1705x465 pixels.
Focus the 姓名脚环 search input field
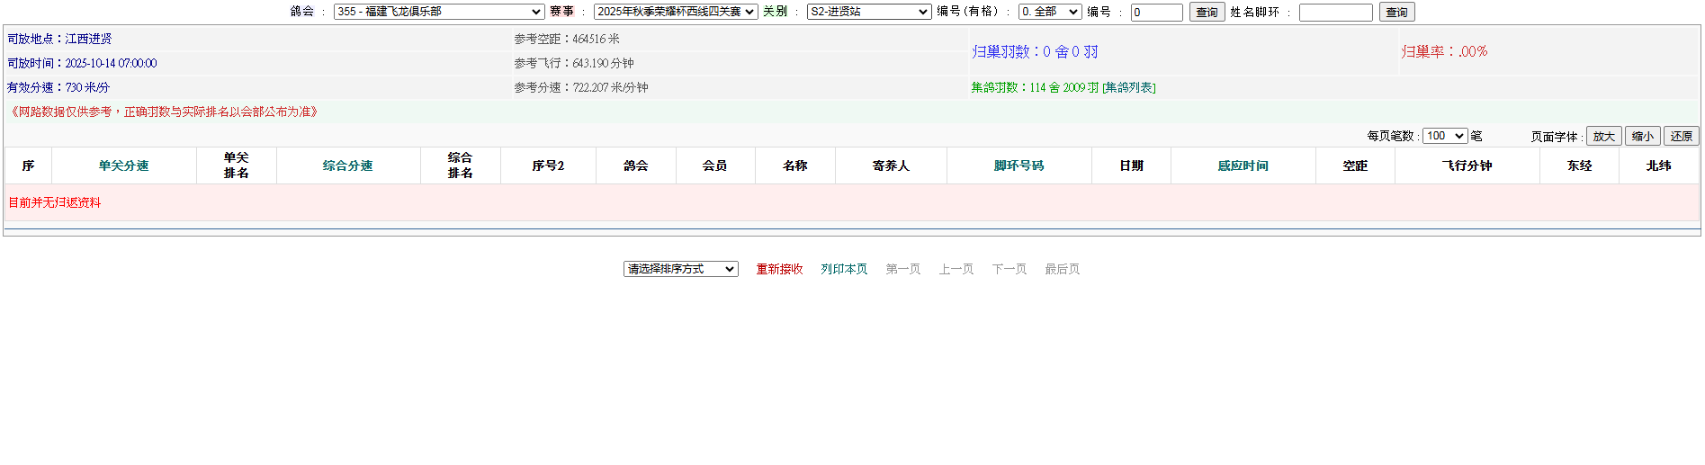coord(1335,13)
